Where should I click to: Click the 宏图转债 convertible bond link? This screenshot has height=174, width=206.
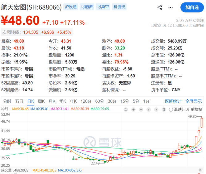[11, 32]
